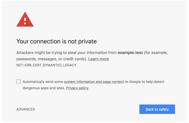This screenshot has width=189, height=123.
Task: Open the Learn more link
Action: (99, 59)
